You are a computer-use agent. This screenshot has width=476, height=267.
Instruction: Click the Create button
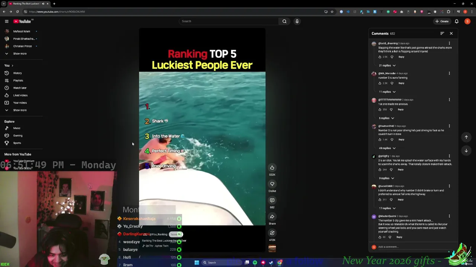442,21
